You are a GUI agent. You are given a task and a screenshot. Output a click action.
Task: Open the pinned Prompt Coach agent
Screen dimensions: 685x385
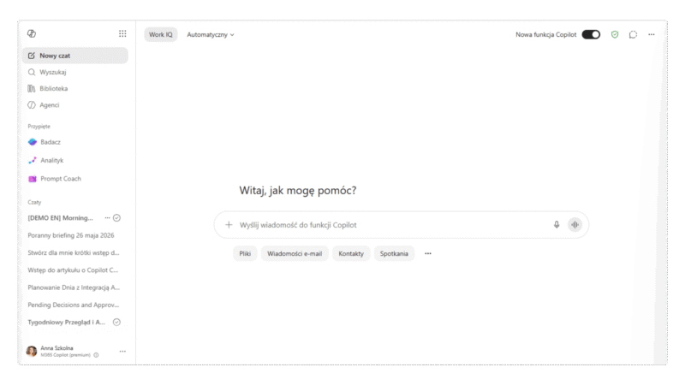click(x=75, y=179)
